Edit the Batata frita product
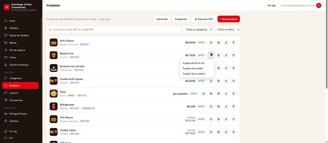 (x=226, y=55)
